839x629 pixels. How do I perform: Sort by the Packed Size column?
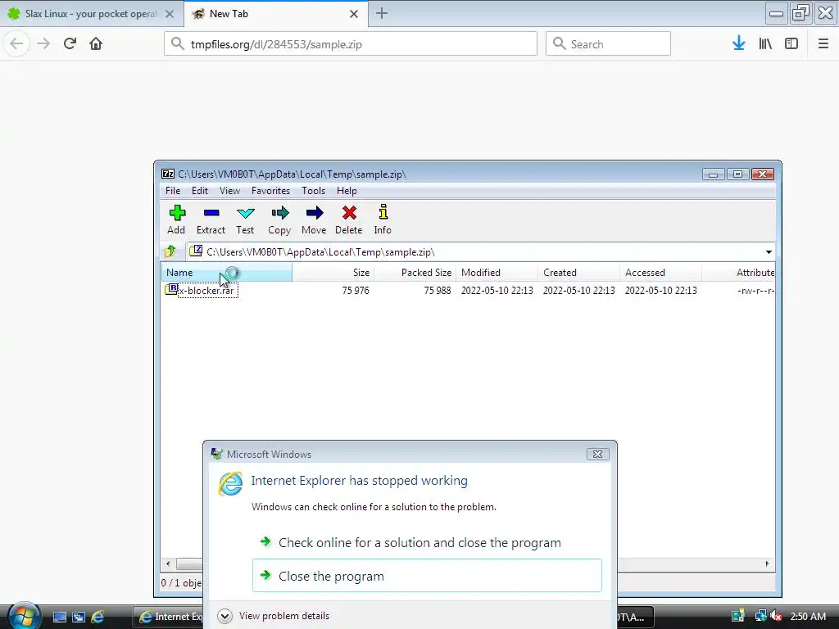click(x=415, y=272)
